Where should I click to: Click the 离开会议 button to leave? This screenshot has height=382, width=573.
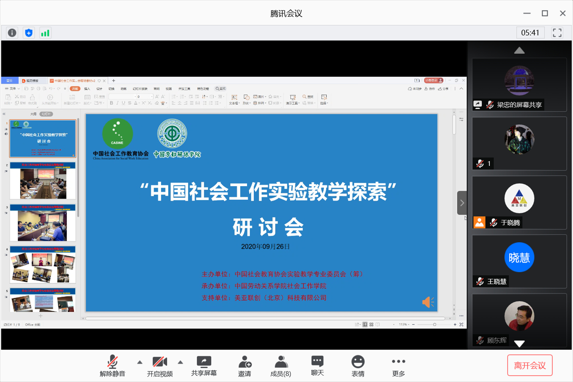(530, 366)
